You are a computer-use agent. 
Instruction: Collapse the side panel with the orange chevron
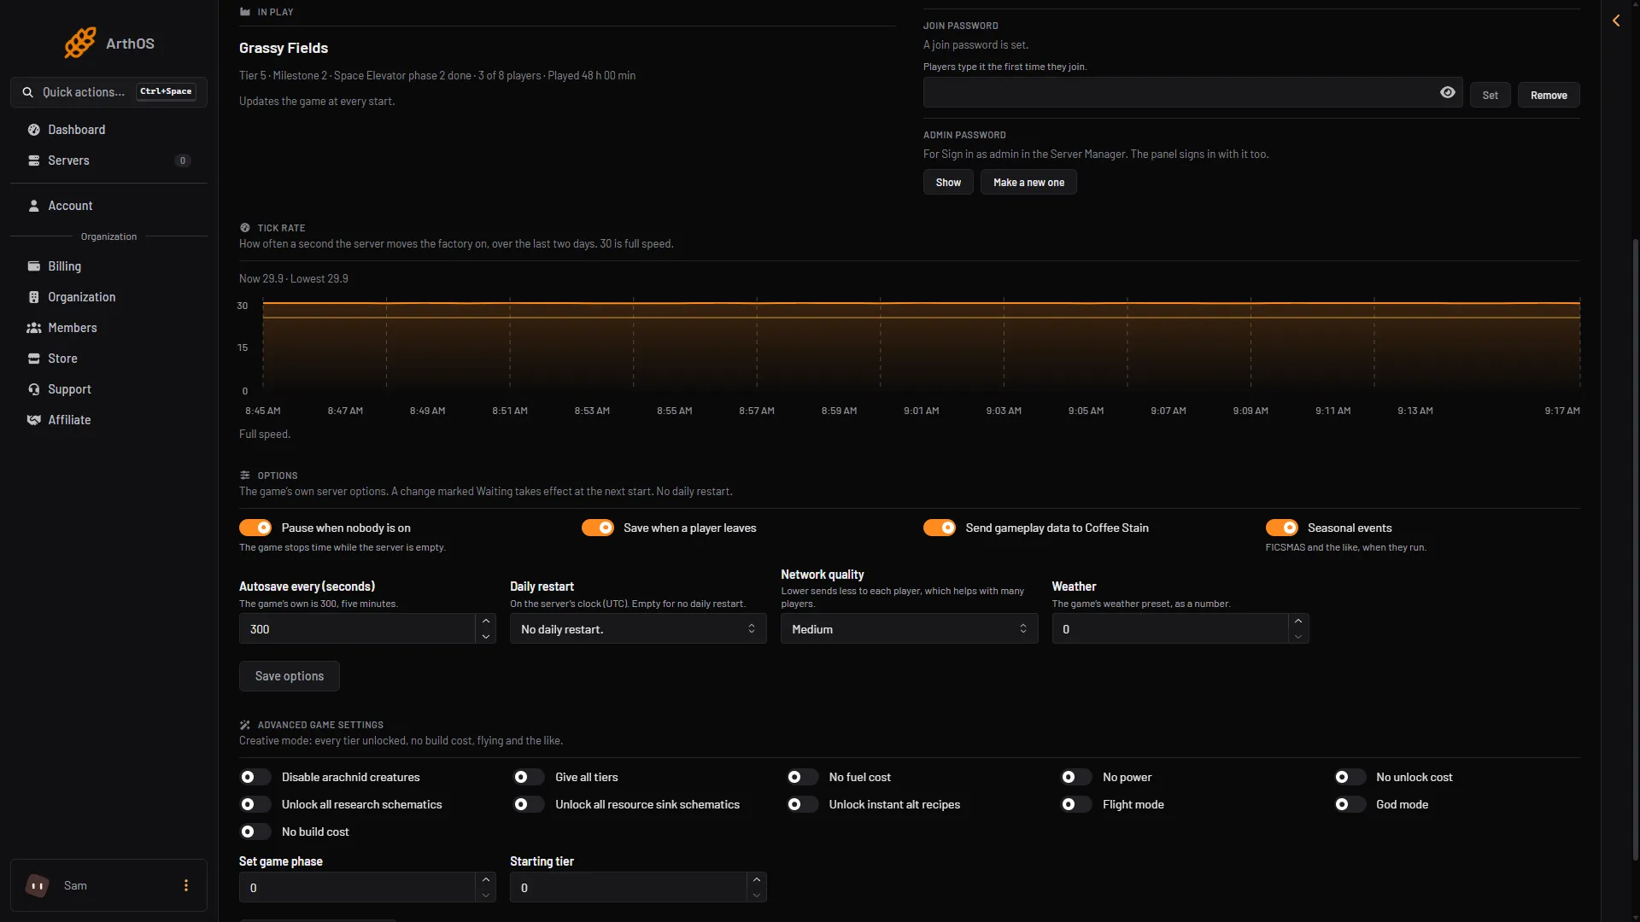pyautogui.click(x=1616, y=20)
